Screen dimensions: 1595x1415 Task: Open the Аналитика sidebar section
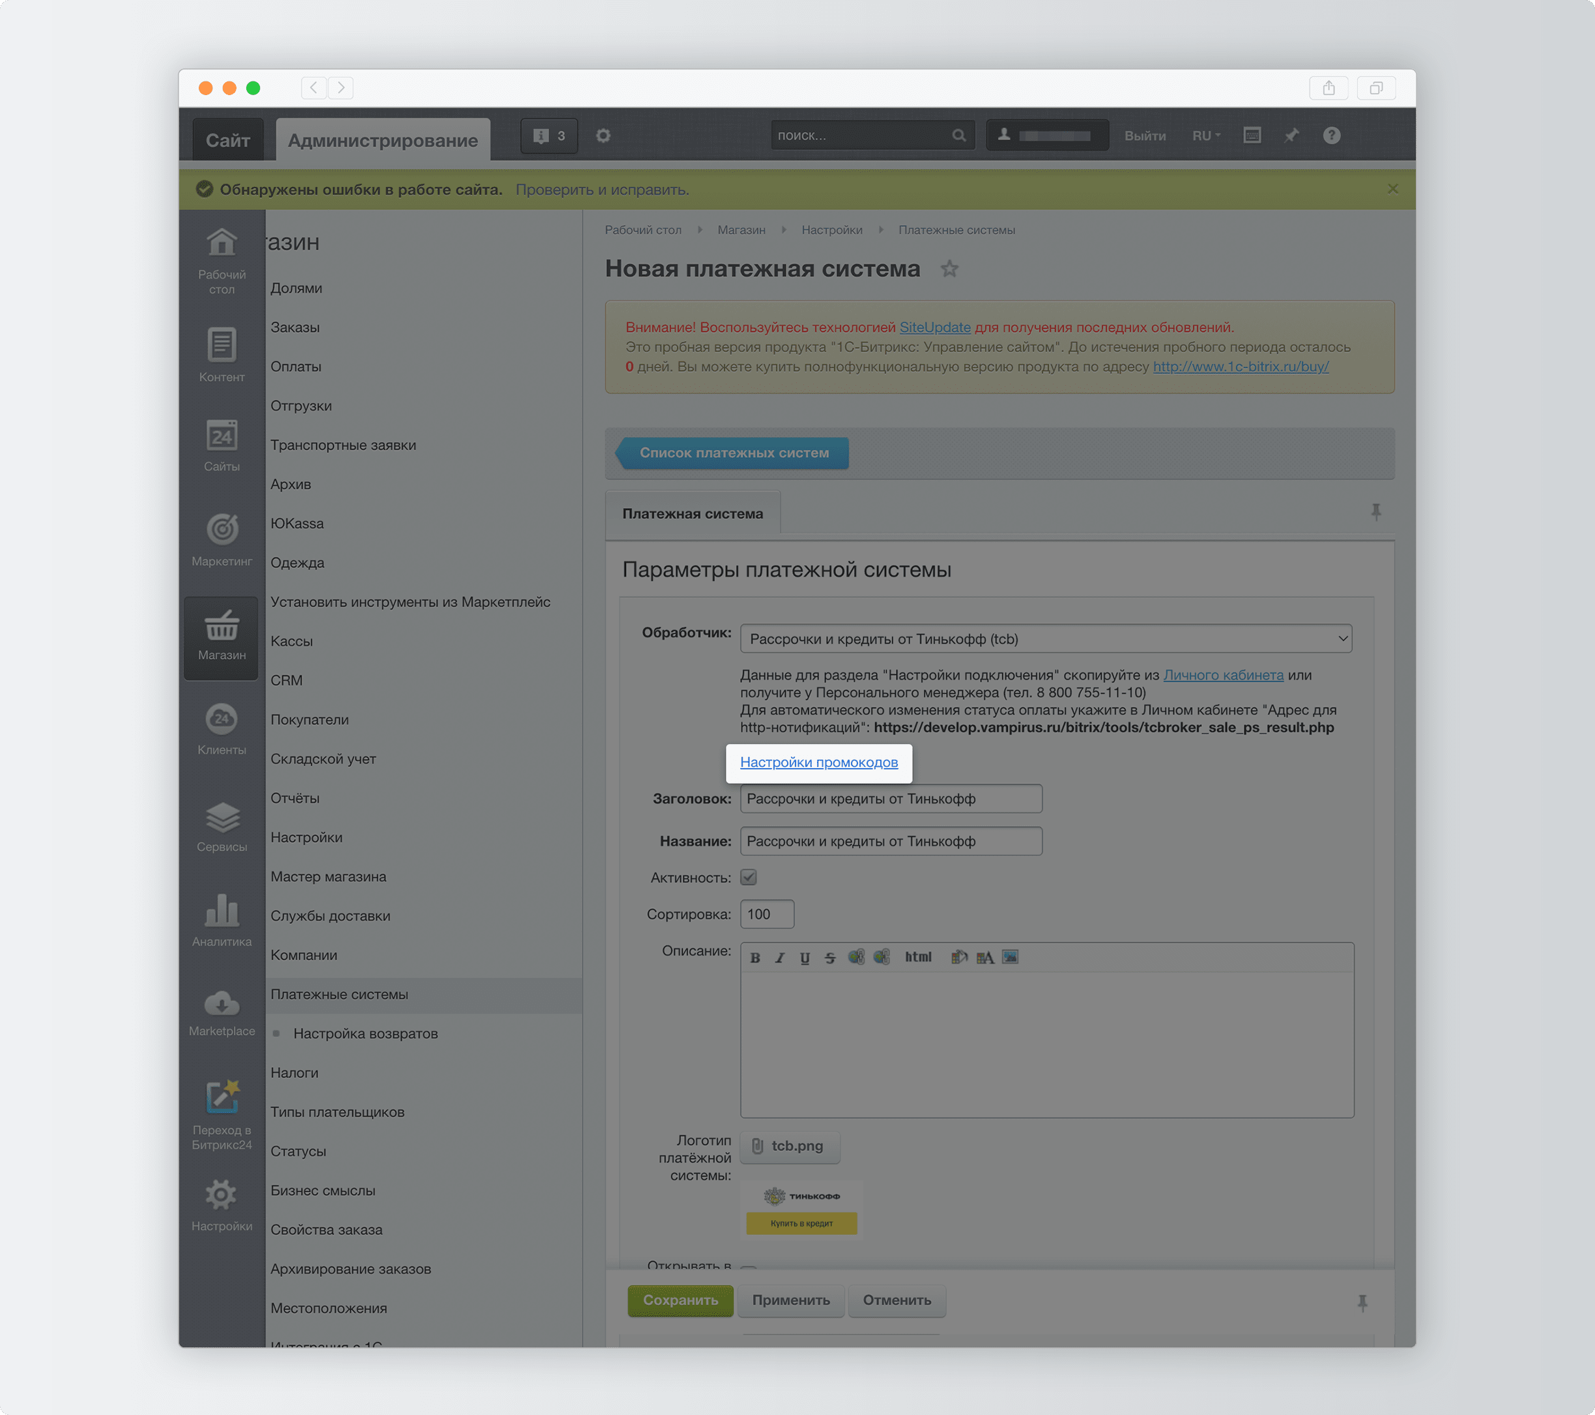(x=222, y=920)
